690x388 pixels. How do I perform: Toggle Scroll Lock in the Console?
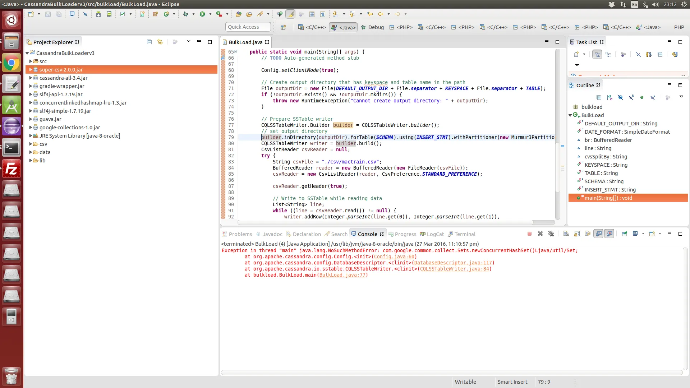[x=577, y=234]
